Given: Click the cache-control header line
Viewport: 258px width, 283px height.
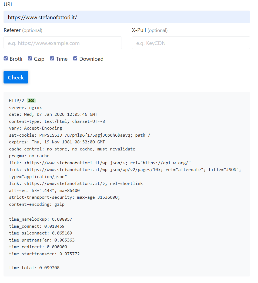Looking at the screenshot, I should click(72, 149).
